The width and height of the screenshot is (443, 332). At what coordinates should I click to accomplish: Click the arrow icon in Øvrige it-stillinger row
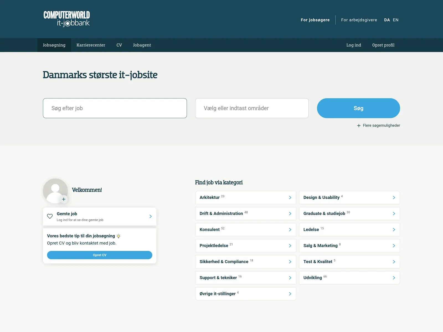coord(290,294)
